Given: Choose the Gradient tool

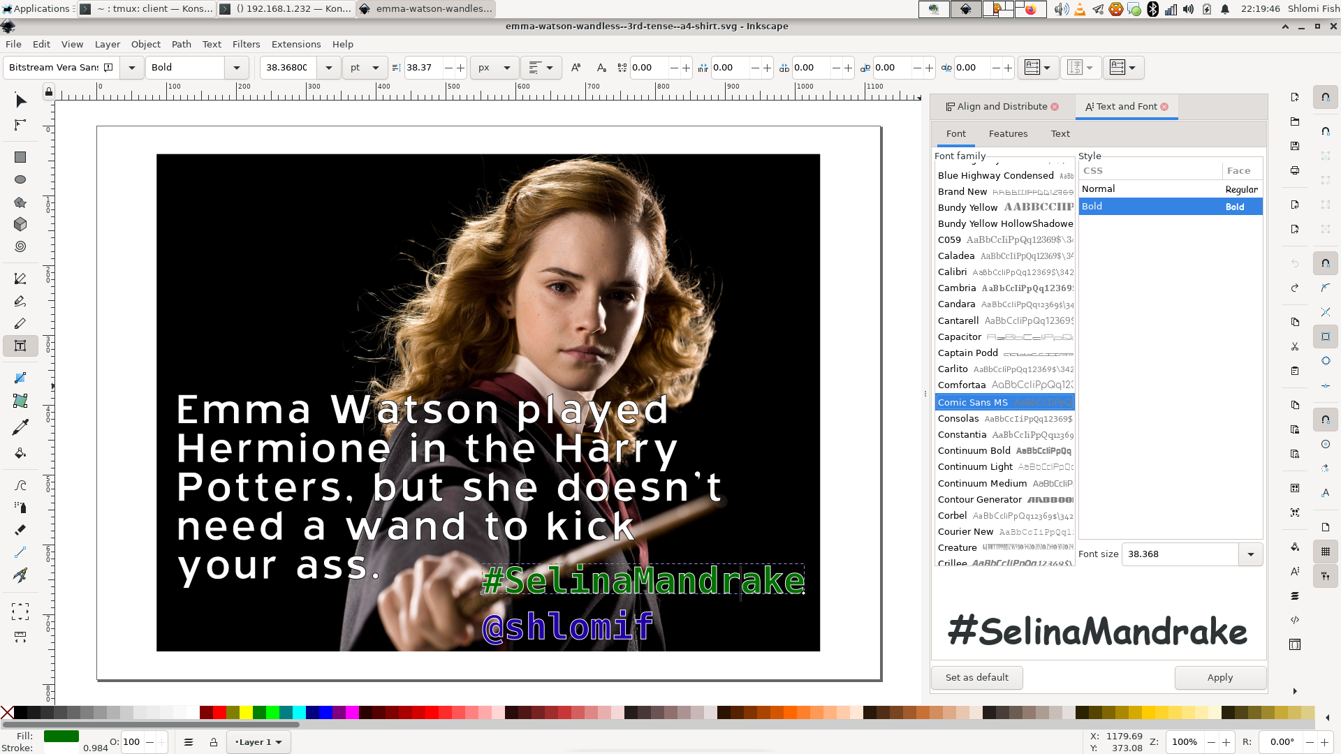Looking at the screenshot, I should pos(20,378).
